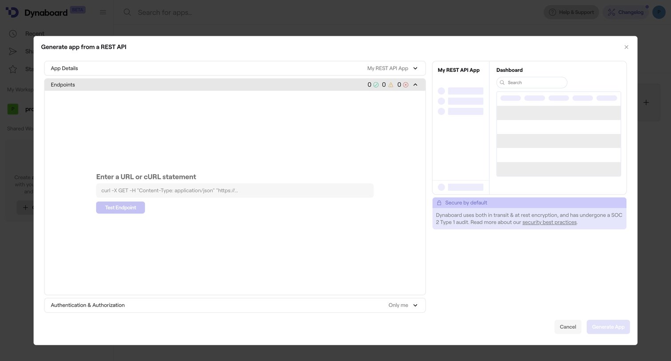Click the Generate App button
Image resolution: width=671 pixels, height=361 pixels.
click(x=608, y=327)
